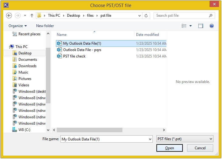Click the search magnifier icon
This screenshot has width=222, height=159.
(x=210, y=16)
